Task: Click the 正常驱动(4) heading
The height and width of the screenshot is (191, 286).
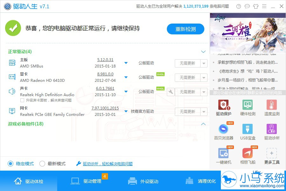Action: pyautogui.click(x=20, y=52)
